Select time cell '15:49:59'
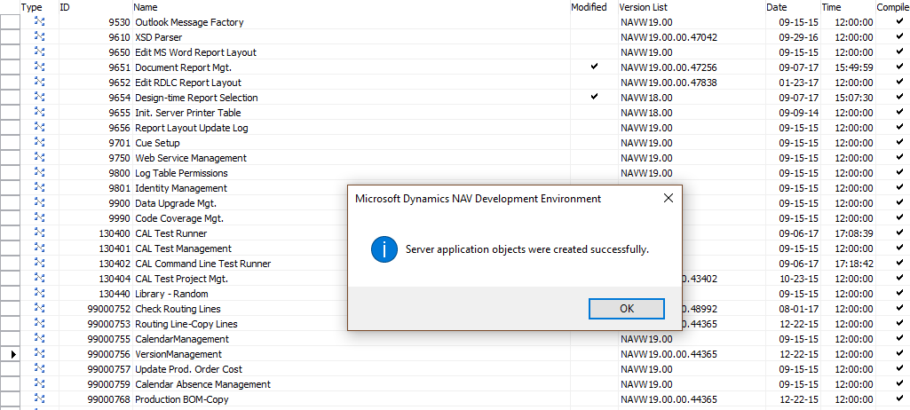The width and height of the screenshot is (910, 410). point(854,67)
